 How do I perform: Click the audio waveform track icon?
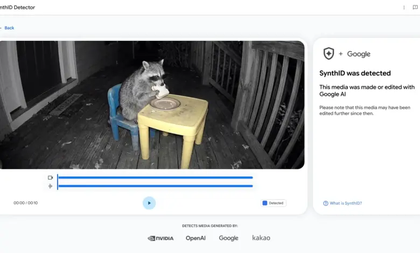51,186
